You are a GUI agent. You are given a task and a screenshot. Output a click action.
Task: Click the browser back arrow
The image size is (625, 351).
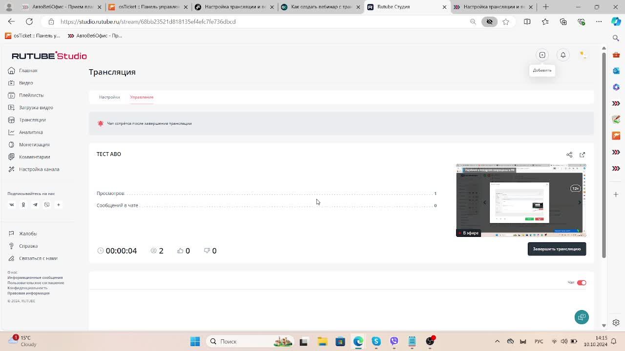click(11, 21)
